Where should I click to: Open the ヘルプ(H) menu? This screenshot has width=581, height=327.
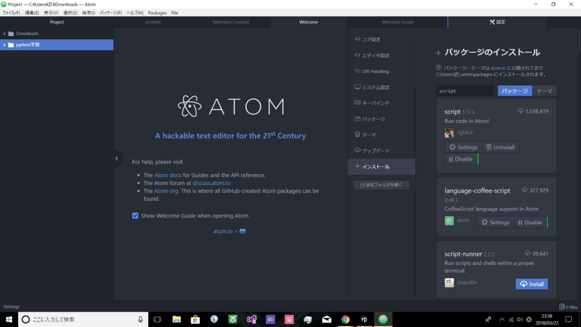[x=135, y=13]
